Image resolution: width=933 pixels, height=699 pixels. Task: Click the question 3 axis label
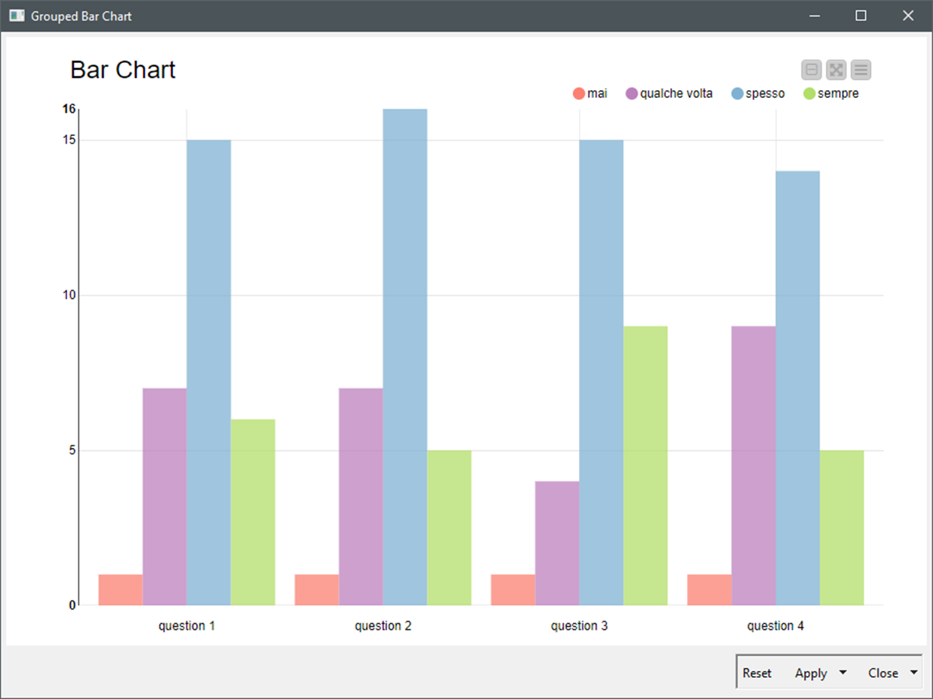coord(579,625)
